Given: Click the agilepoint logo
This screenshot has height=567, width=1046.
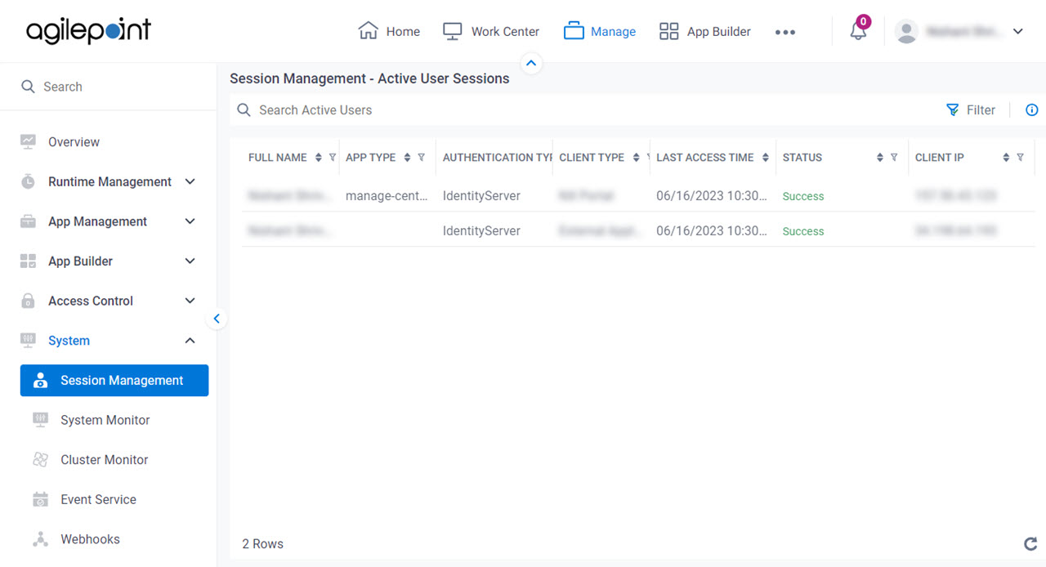Looking at the screenshot, I should (88, 31).
